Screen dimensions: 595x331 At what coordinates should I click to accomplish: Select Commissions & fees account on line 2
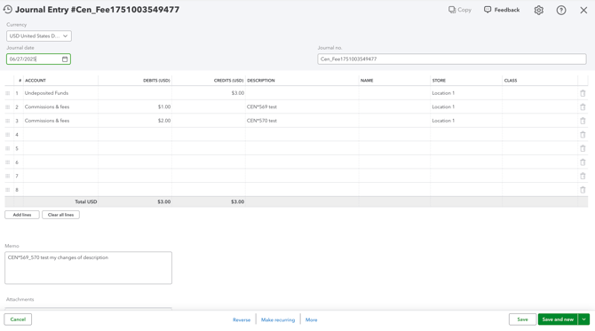click(47, 106)
